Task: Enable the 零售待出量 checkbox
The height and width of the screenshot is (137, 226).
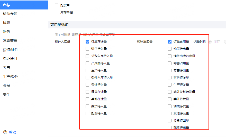Action: point(170,70)
